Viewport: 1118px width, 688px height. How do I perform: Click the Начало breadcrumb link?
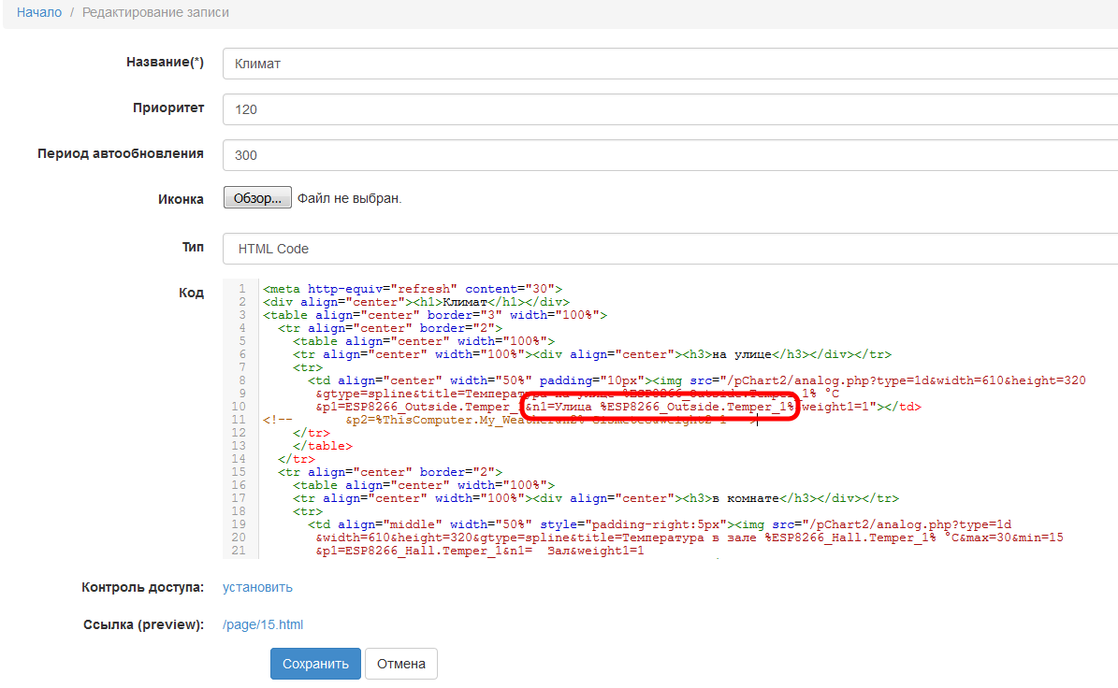[x=39, y=13]
